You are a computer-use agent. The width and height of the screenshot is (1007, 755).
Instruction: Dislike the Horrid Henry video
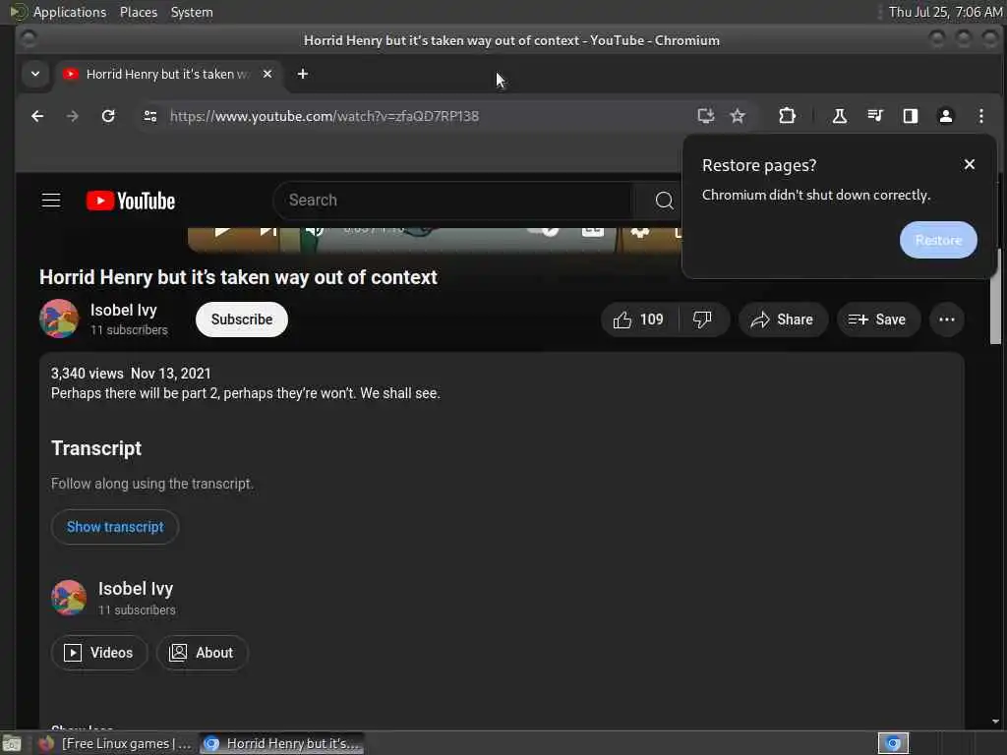(702, 319)
